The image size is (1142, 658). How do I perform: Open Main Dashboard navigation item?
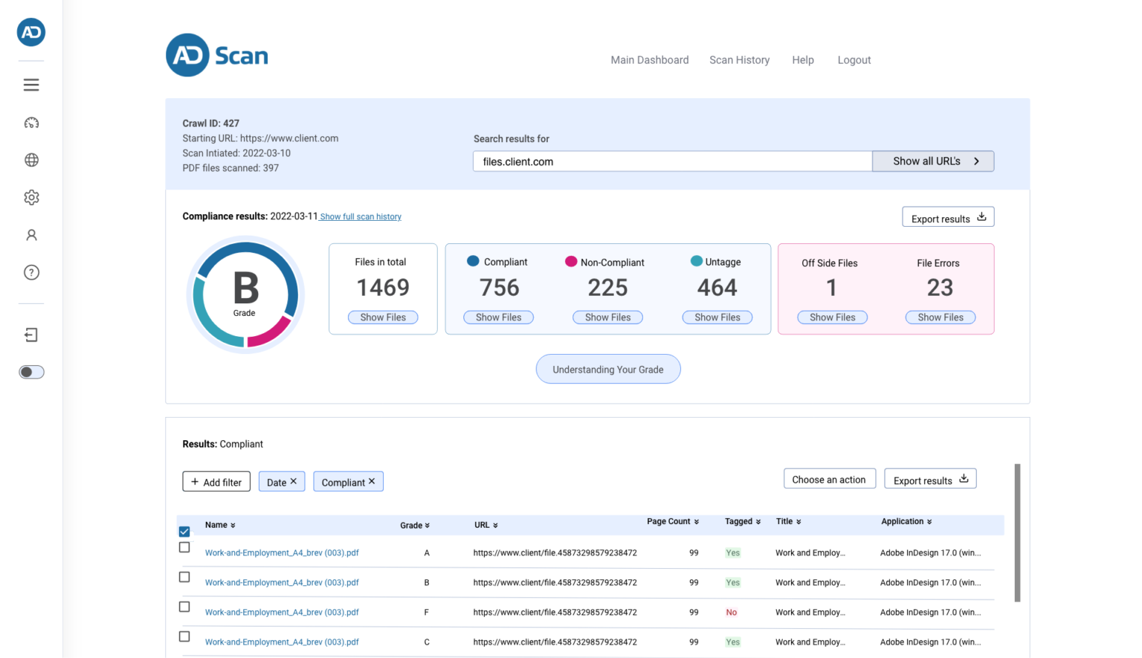[649, 60]
